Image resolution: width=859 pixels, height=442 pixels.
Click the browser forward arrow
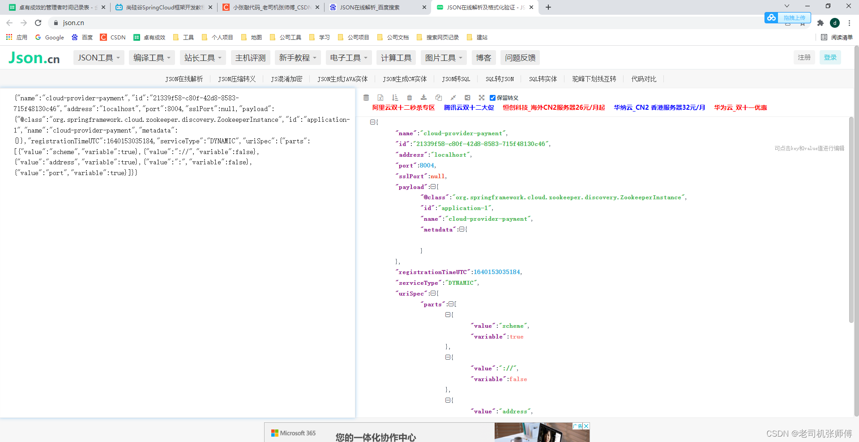24,23
